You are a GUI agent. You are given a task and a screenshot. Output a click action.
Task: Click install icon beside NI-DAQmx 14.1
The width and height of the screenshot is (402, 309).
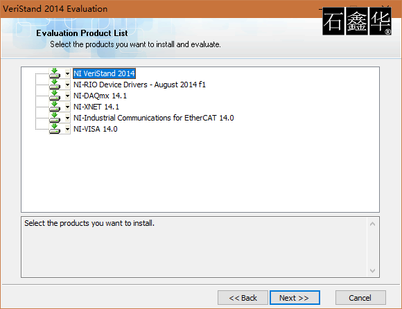[55, 96]
